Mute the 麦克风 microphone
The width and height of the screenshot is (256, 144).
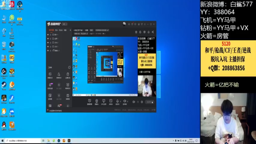[x=117, y=102]
